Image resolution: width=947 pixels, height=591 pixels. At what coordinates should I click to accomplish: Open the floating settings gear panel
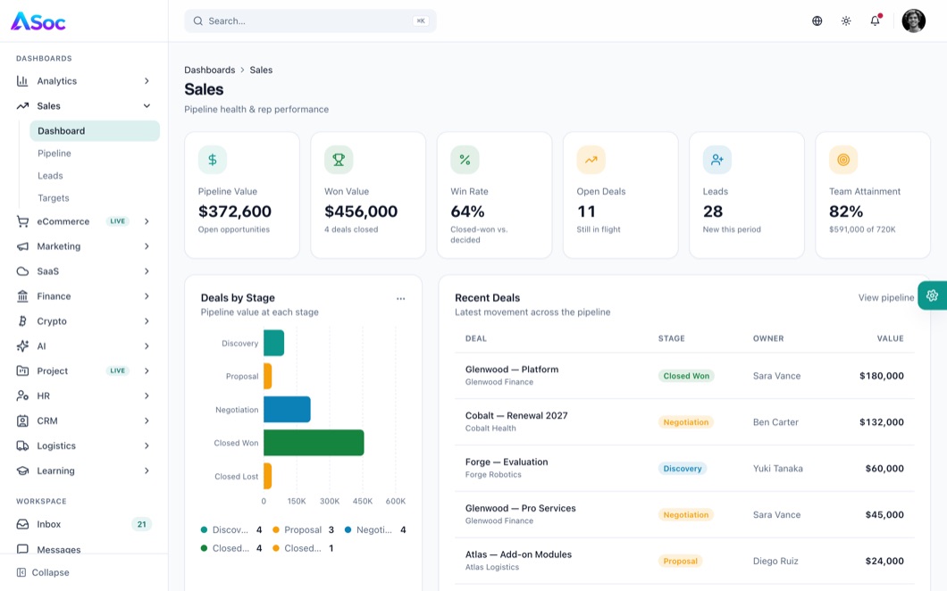pos(932,295)
